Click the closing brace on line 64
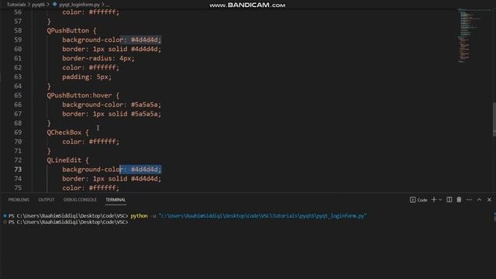 pyautogui.click(x=49, y=86)
